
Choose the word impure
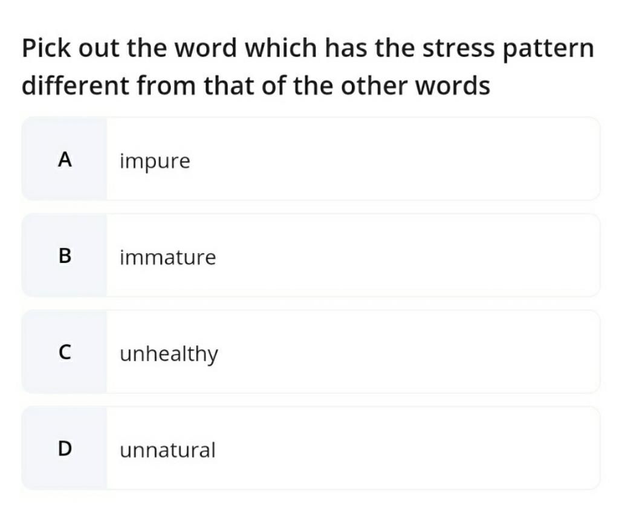click(x=155, y=161)
